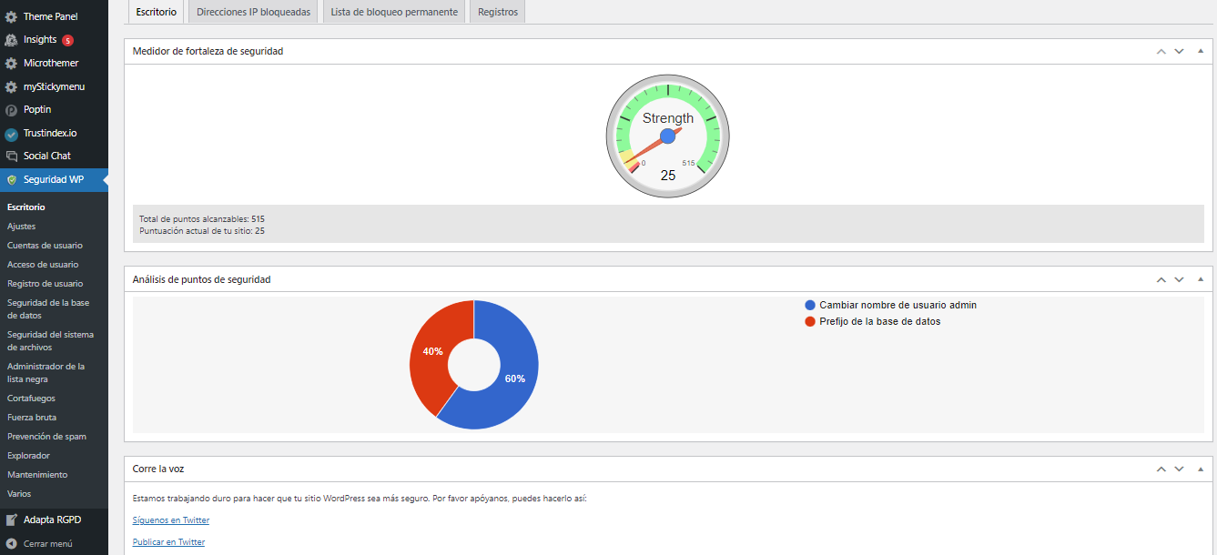This screenshot has width=1217, height=555.
Task: Open Theme Panel via its gear icon
Action: [x=10, y=15]
